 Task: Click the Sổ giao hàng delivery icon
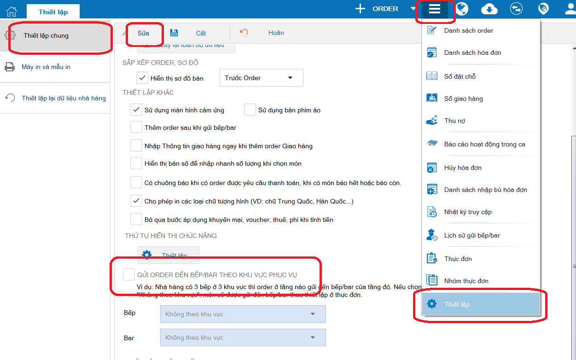point(432,98)
